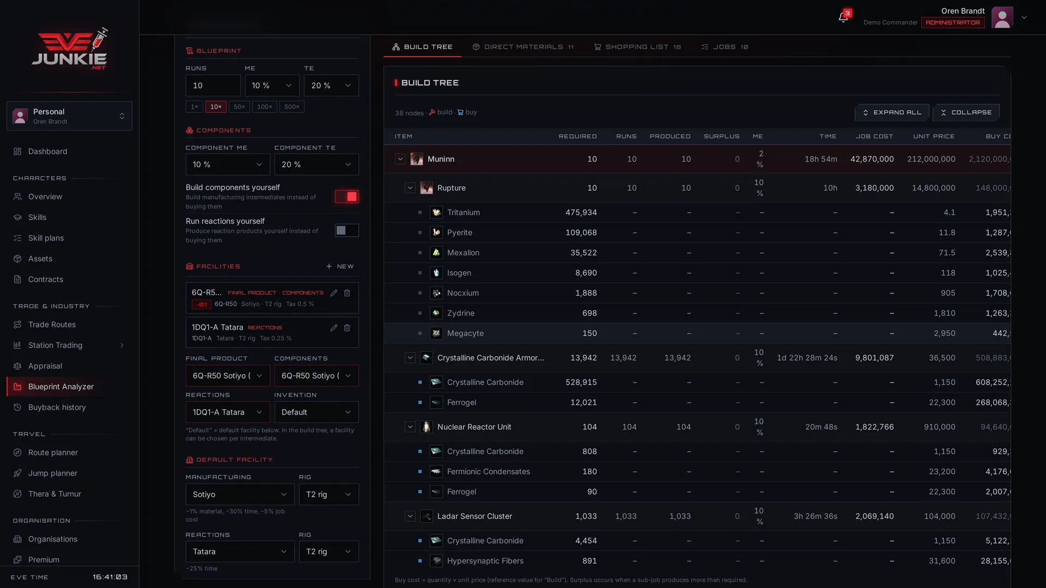Screen dimensions: 1046x588
Task: Click the Muninn ship icon
Action: (x=417, y=159)
